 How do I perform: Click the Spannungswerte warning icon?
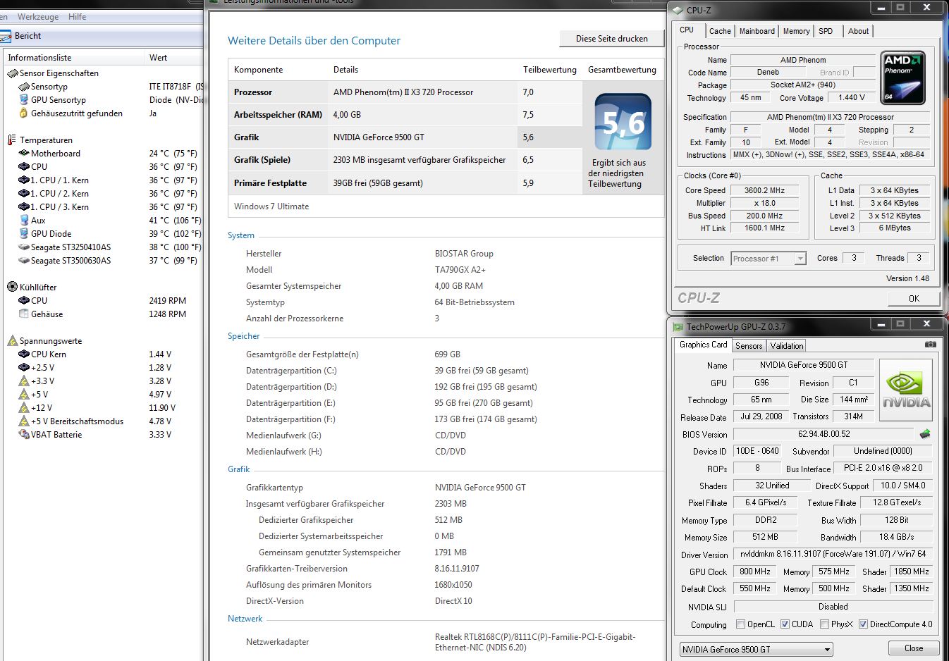coord(12,341)
